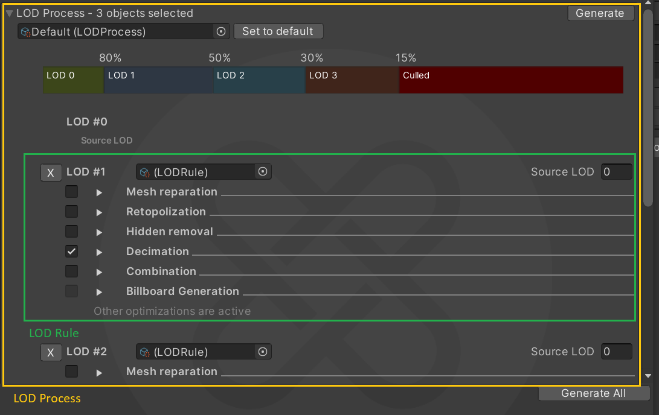Click the LOD #1 (LODRule) object field

coord(204,172)
